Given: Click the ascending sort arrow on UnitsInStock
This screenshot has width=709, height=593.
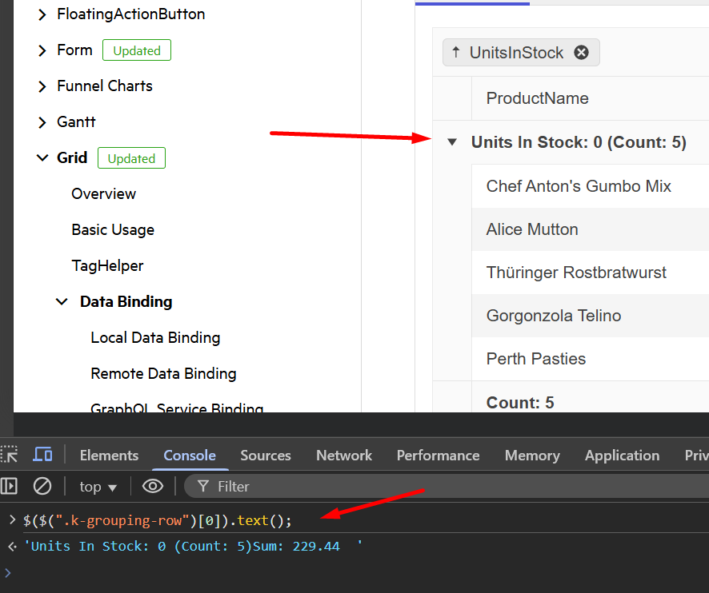Looking at the screenshot, I should (x=456, y=53).
